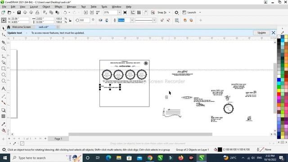Viewport: 288px width, 162px height.
Task: Select the Ellipse tool
Action: (x=4, y=75)
